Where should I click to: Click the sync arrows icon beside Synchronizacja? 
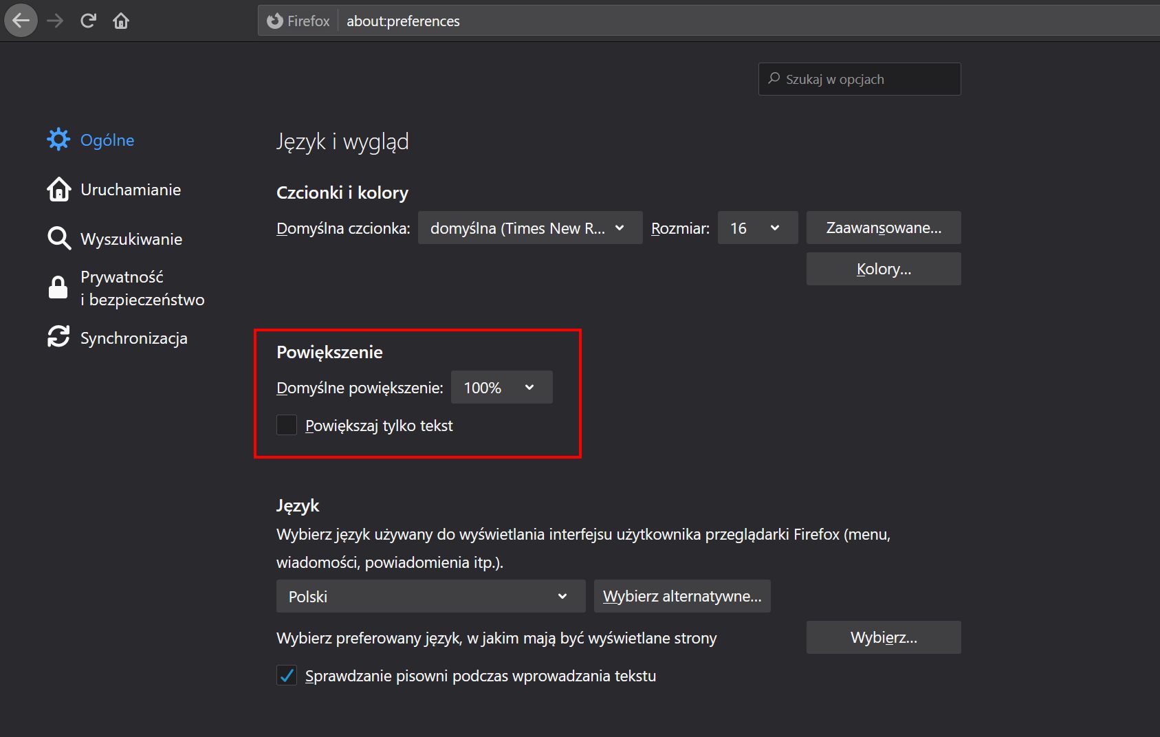click(x=58, y=337)
